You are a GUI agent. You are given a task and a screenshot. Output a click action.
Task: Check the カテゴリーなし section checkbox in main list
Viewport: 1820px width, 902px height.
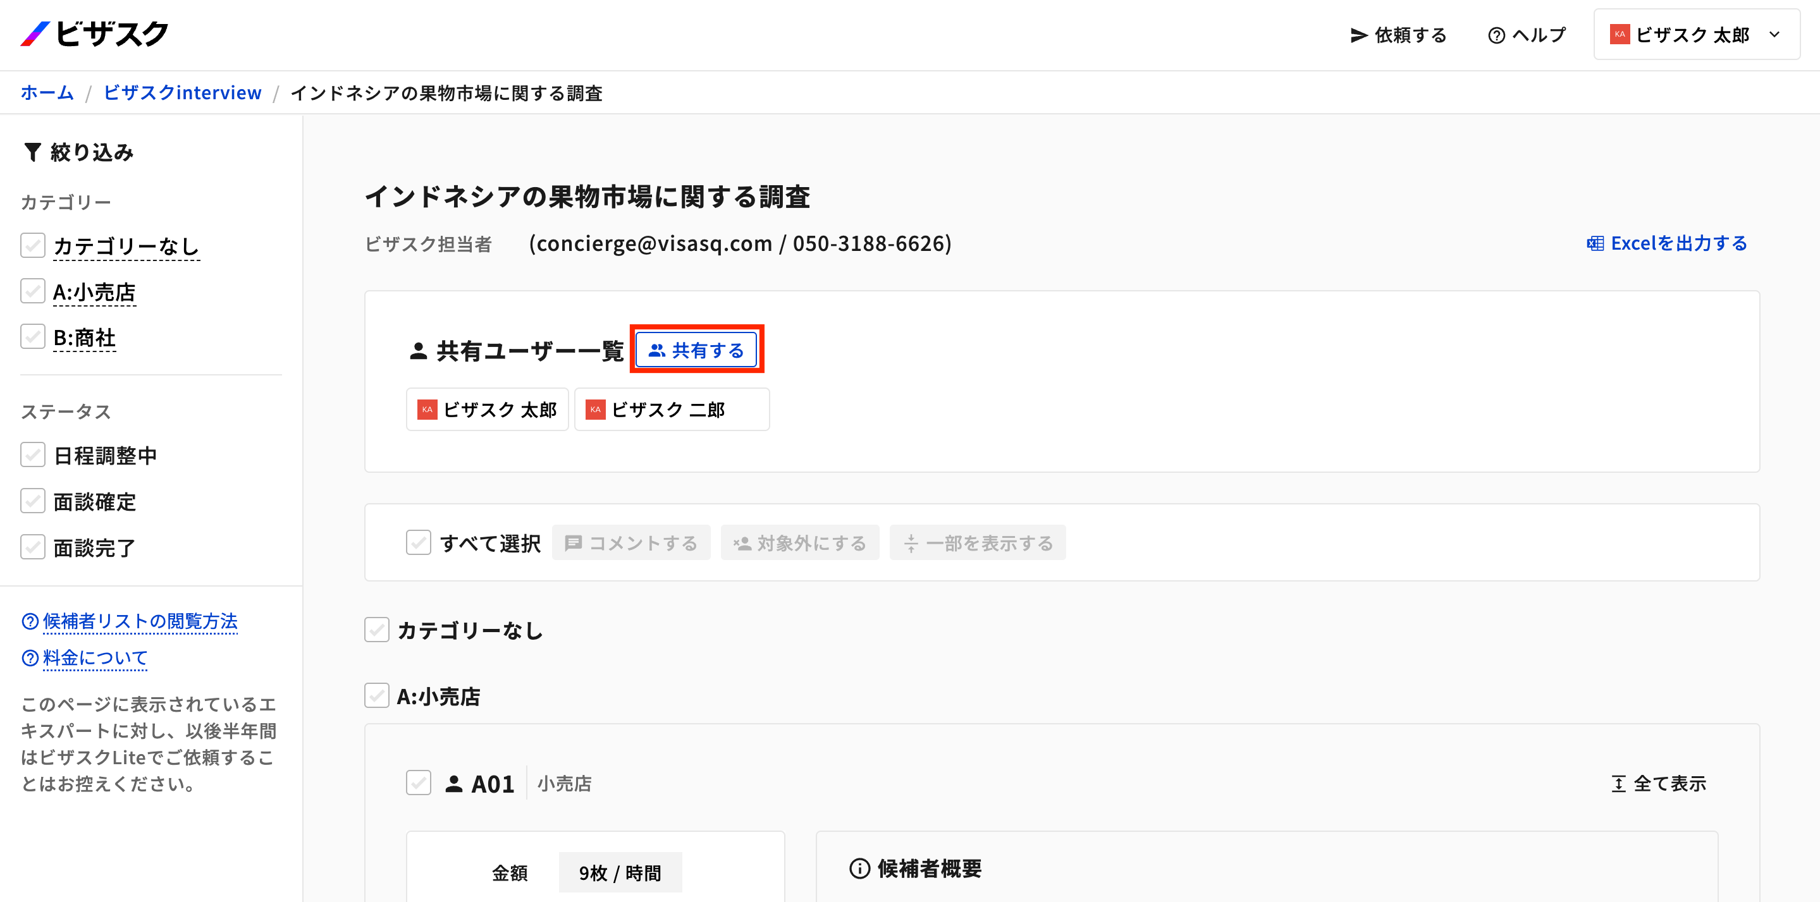[x=376, y=630]
